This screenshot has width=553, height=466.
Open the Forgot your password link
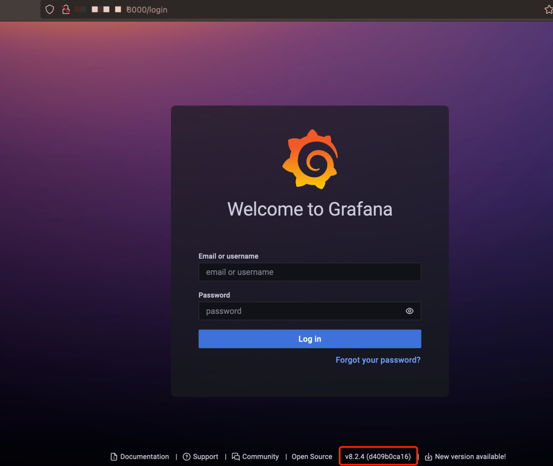coord(378,360)
